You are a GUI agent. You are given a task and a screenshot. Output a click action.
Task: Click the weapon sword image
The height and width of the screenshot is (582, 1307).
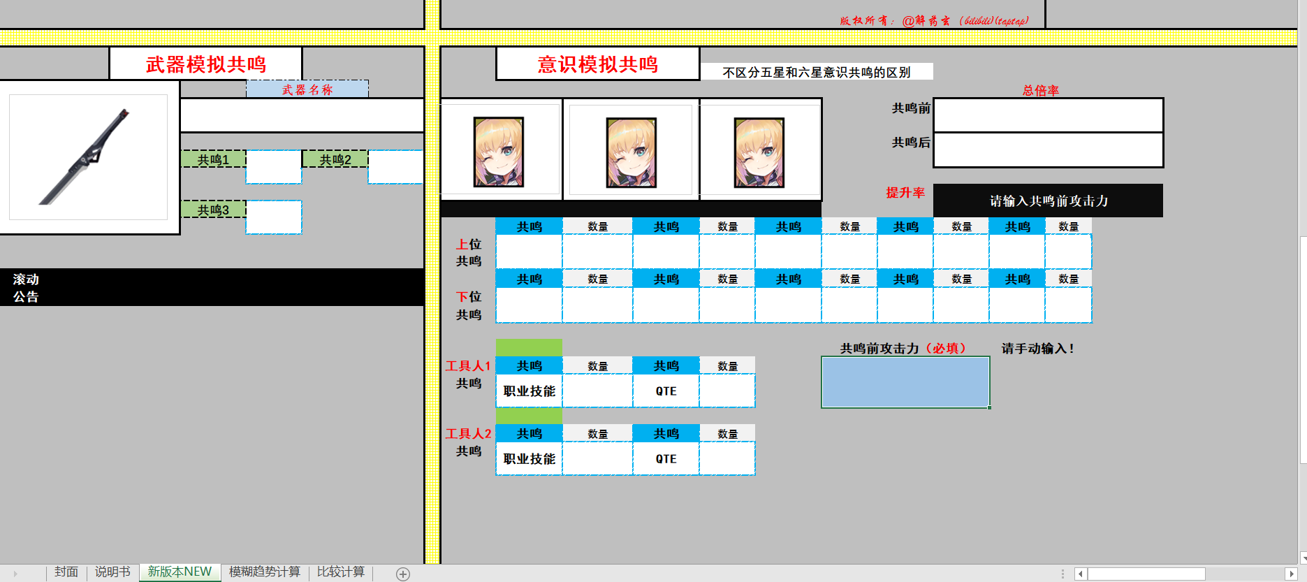[x=87, y=157]
